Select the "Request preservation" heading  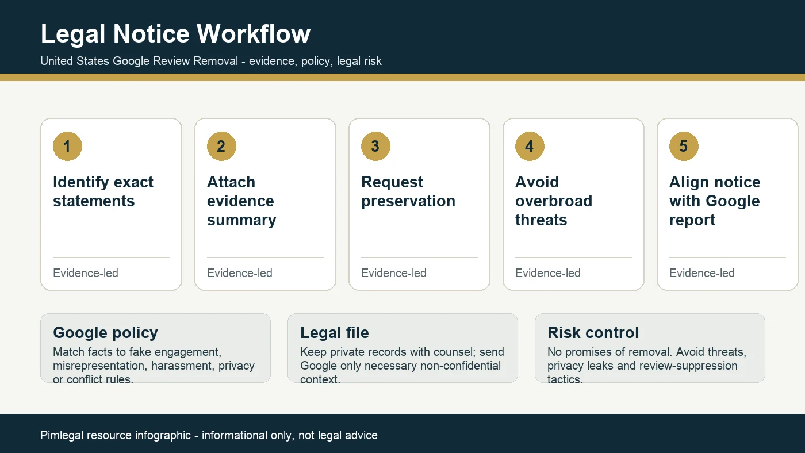point(408,191)
